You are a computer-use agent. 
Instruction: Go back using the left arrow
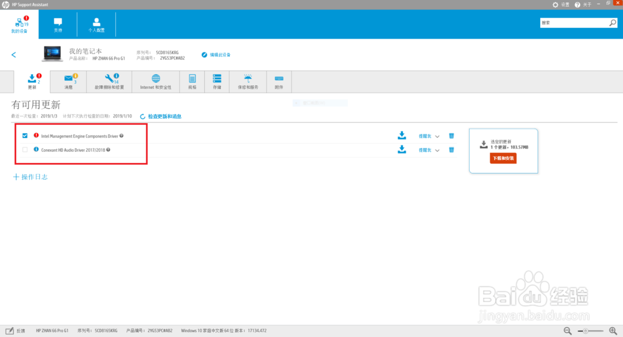pos(14,55)
